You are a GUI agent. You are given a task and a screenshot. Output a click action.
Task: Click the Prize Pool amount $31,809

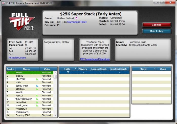point(29,42)
